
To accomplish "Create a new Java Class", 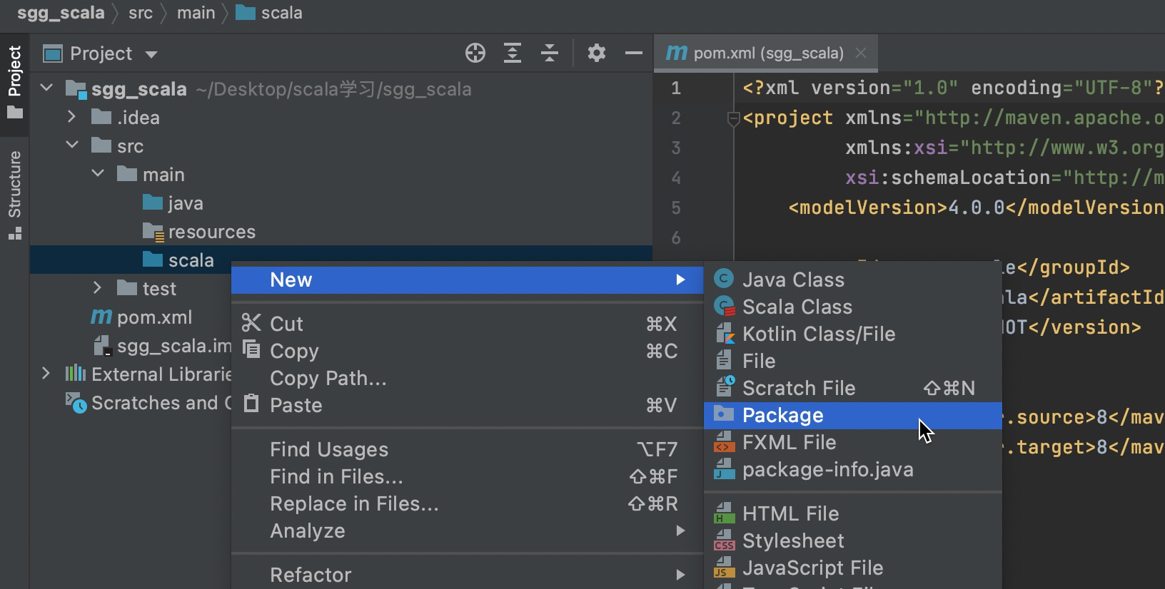I will pyautogui.click(x=853, y=280).
